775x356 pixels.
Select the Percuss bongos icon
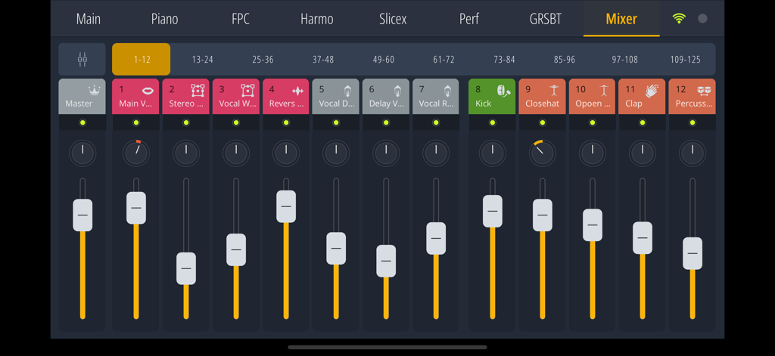tap(703, 91)
